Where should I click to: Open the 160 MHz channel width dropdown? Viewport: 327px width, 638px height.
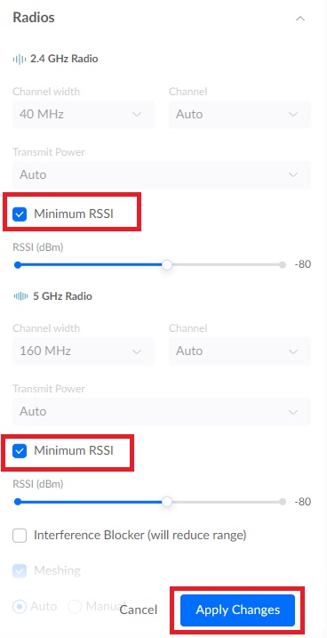point(84,351)
